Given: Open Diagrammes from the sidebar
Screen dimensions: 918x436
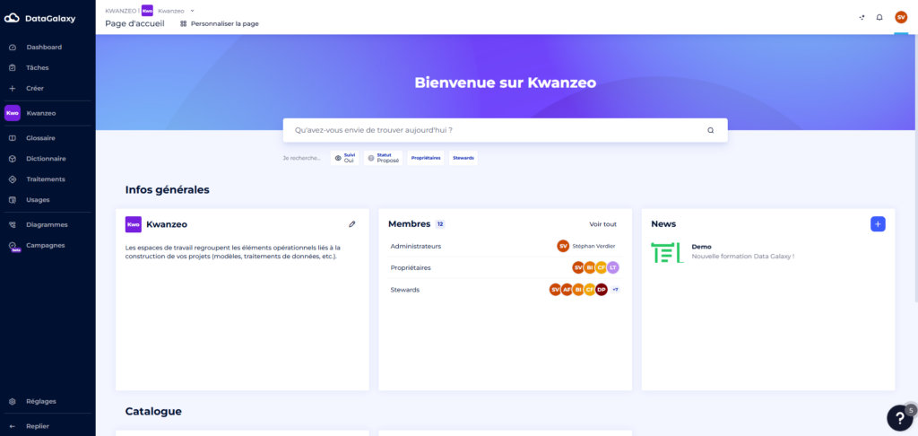Looking at the screenshot, I should point(47,224).
